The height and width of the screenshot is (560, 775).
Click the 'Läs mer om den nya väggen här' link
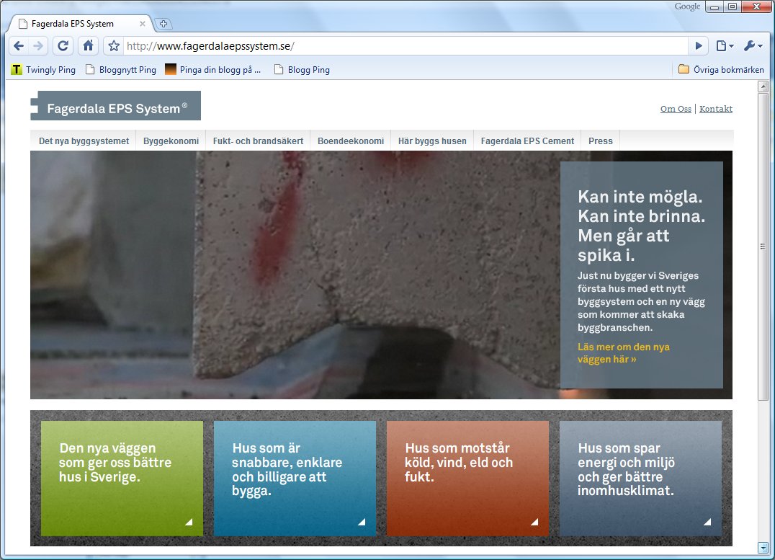pos(623,353)
